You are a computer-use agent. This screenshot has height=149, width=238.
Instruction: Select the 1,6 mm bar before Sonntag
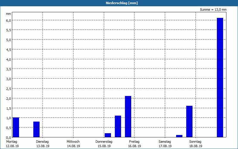[x=190, y=122]
